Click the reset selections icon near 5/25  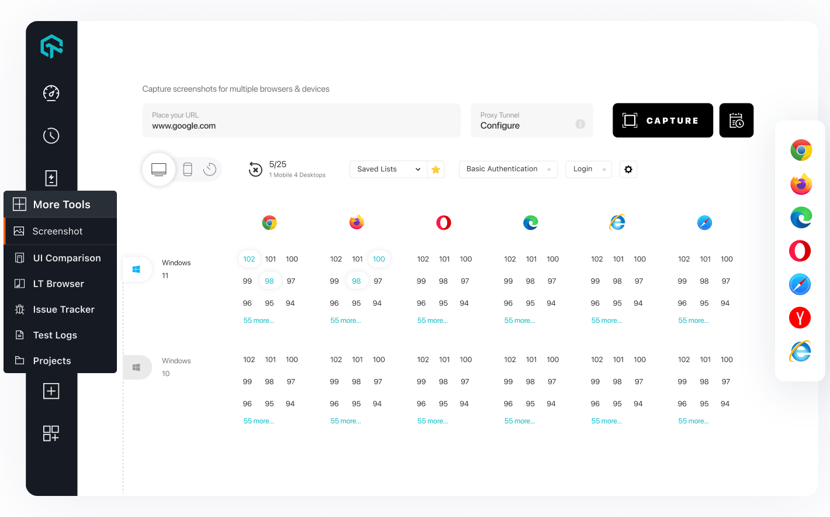pos(255,169)
